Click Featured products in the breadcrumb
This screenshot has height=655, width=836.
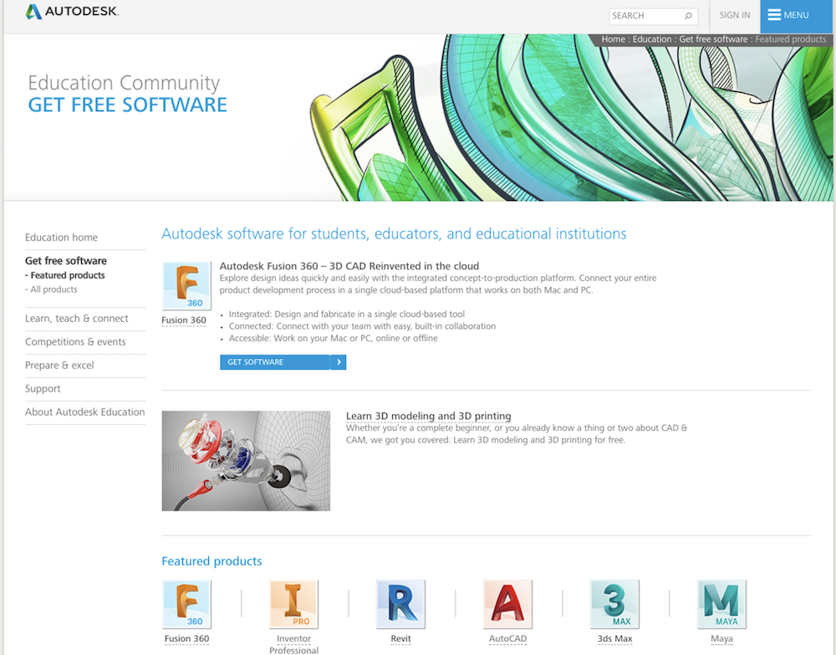click(791, 39)
